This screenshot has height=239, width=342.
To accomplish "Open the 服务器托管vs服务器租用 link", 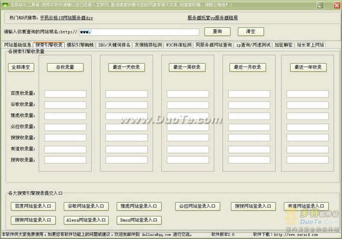I will click(212, 18).
